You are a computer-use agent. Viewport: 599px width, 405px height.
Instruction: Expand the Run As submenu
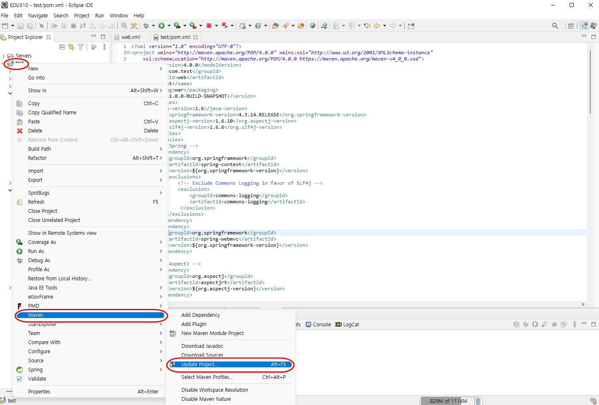tap(161, 251)
